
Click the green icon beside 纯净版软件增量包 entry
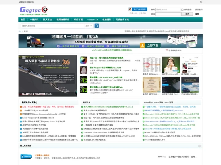point(143,111)
